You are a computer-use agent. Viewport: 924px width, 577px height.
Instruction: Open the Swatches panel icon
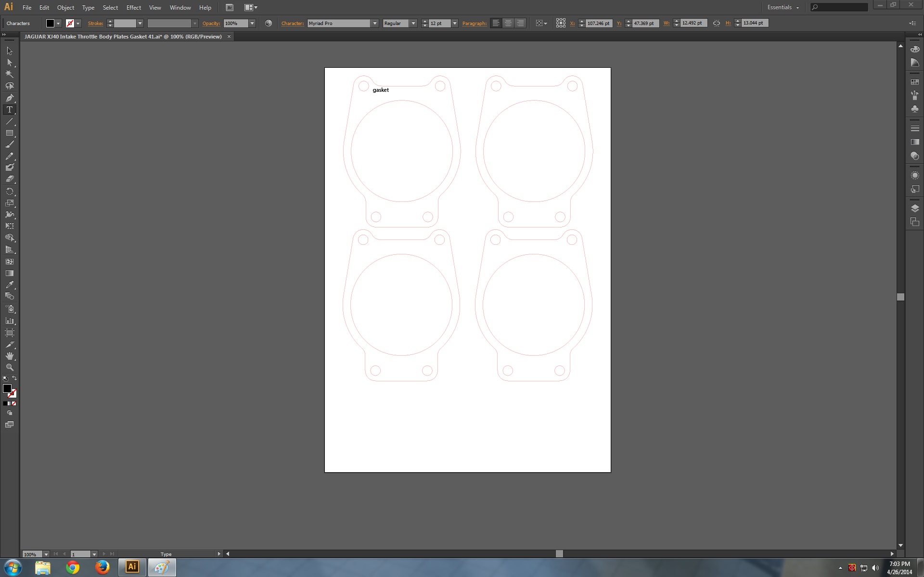tap(915, 82)
